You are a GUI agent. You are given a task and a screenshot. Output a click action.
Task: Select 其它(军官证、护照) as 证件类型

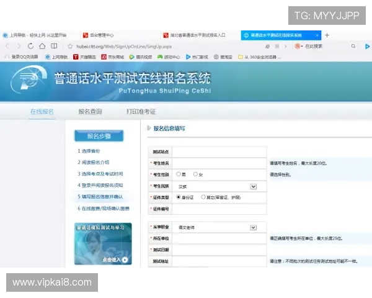(x=203, y=197)
